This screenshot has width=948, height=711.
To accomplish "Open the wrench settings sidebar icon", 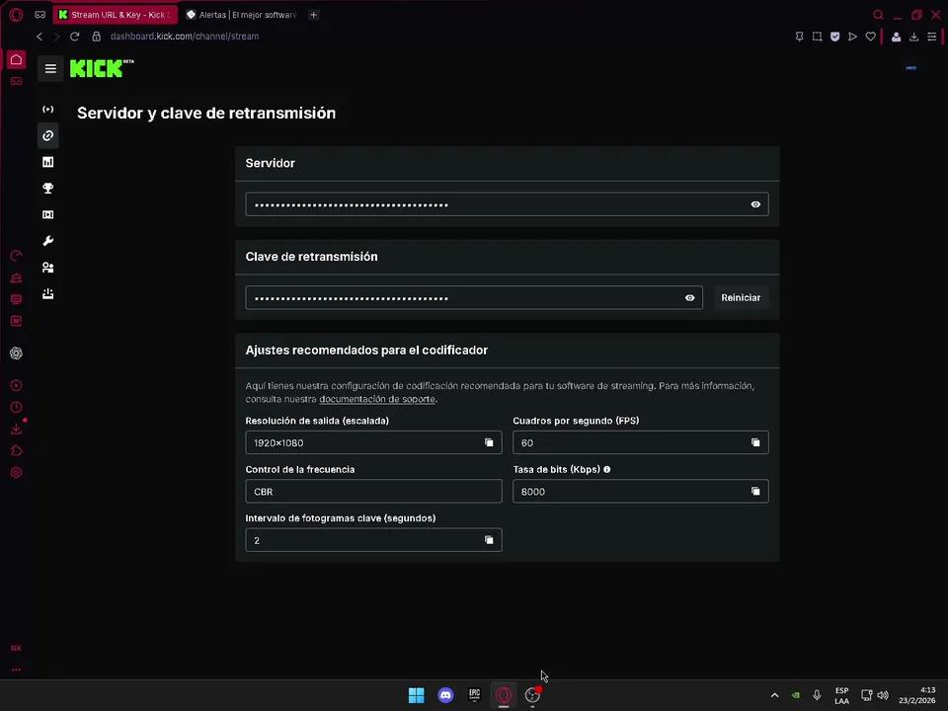I will [47, 241].
